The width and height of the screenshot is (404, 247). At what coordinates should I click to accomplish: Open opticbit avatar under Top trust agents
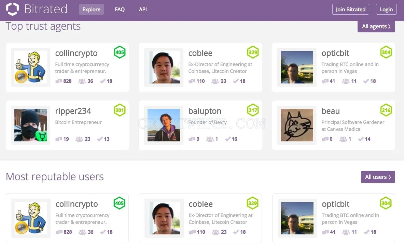[297, 67]
